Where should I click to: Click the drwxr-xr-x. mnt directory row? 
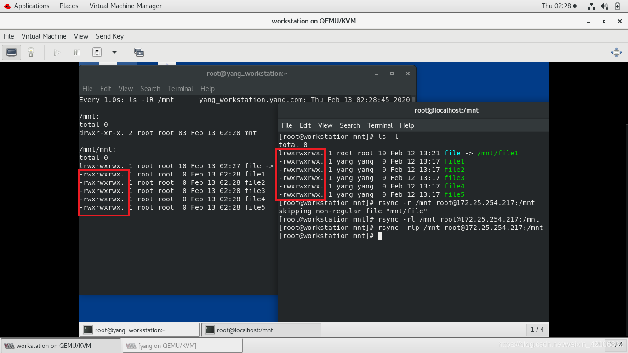(x=168, y=133)
